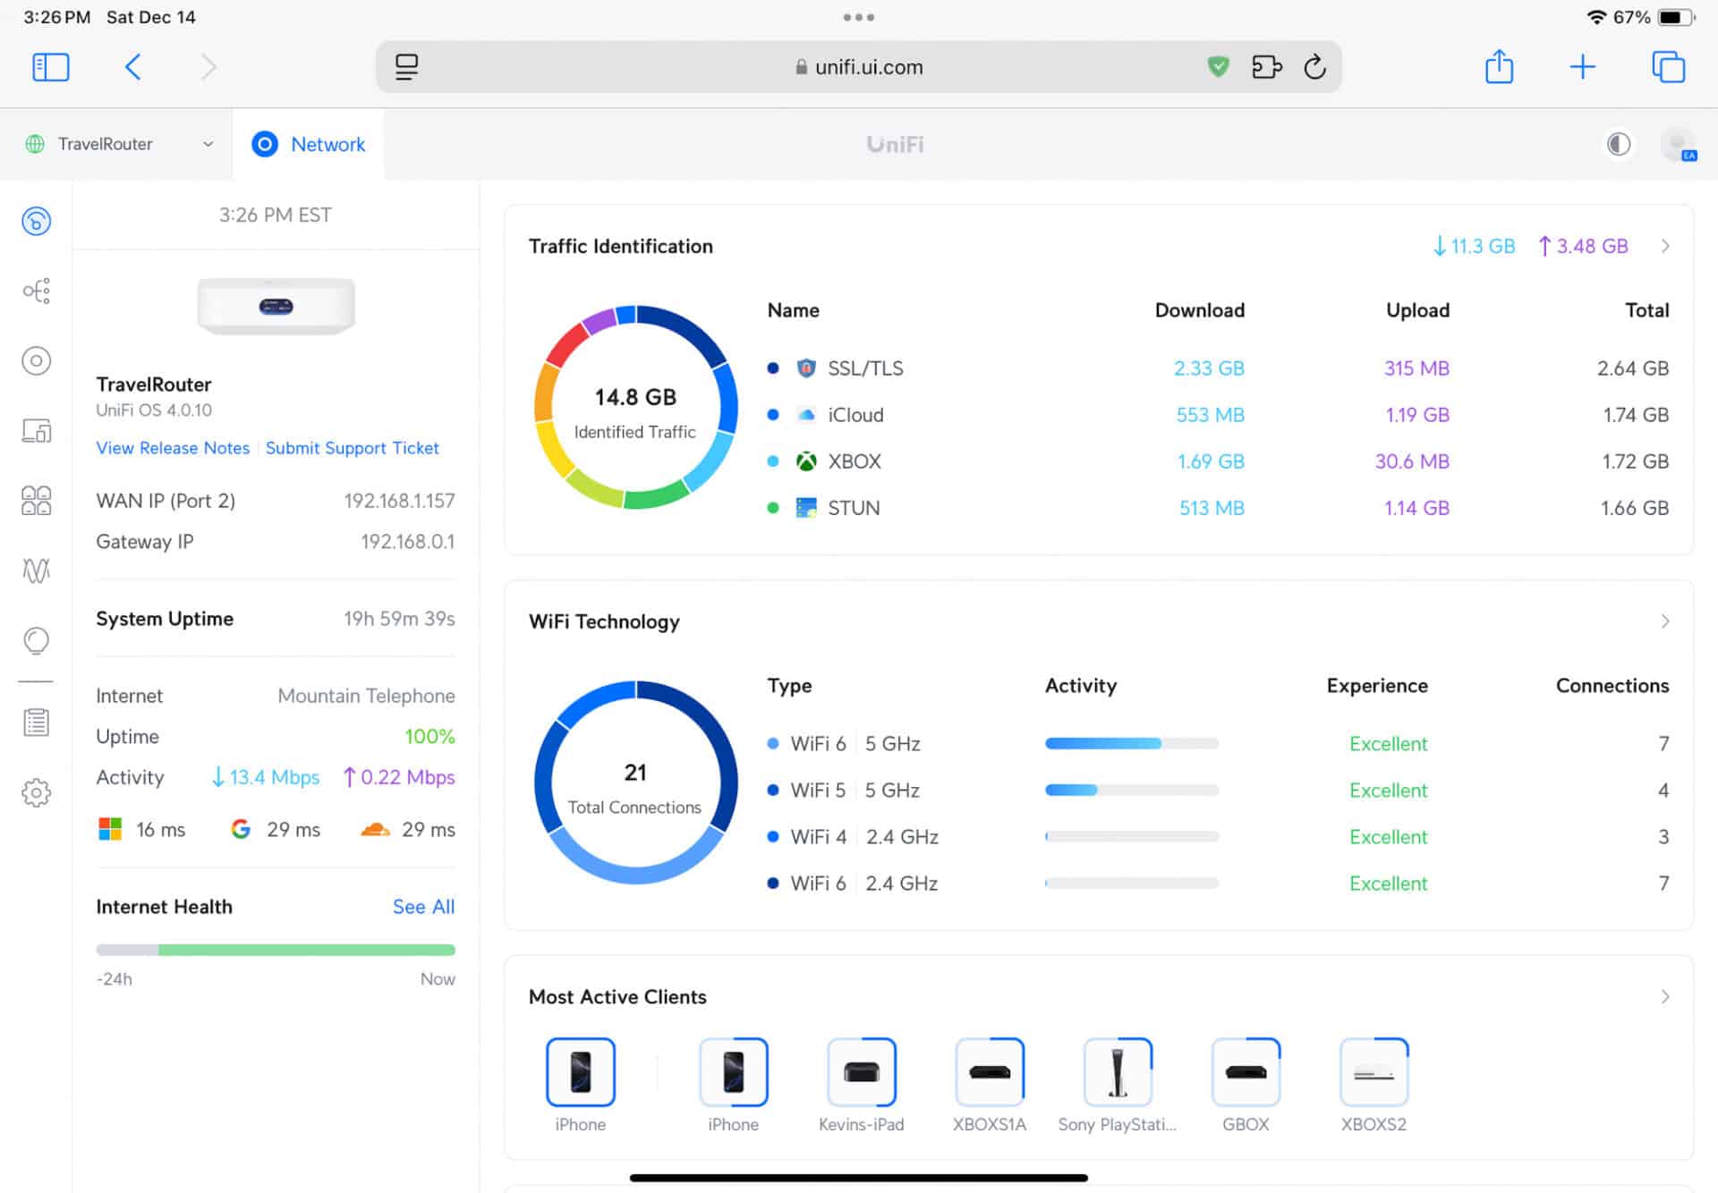Screen dimensions: 1718x1193
Task: Click the WiFi 5 5 GHz activity bar
Action: coord(1131,790)
